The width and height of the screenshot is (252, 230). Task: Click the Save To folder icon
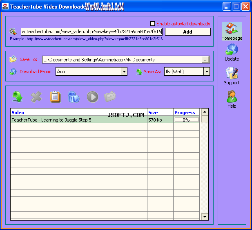13,59
